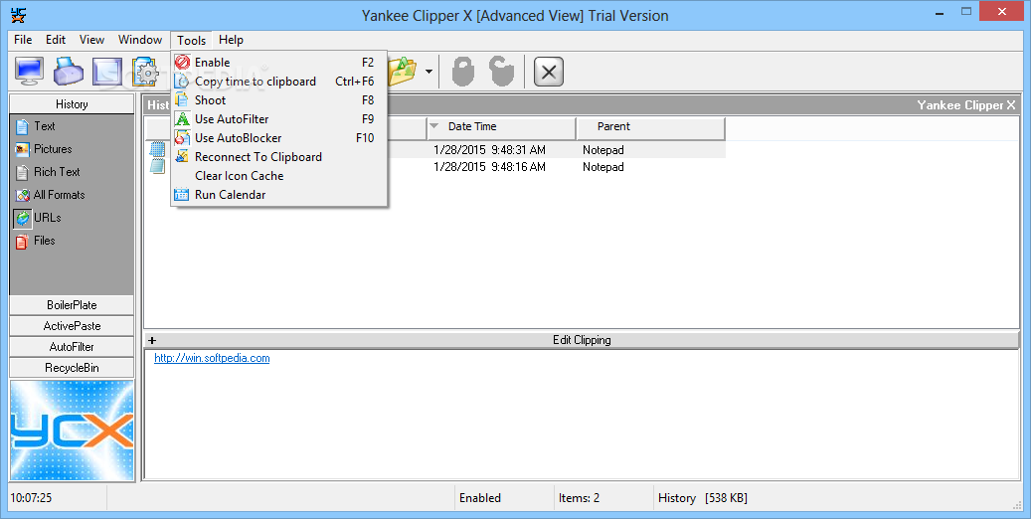Click the Edit Clipping header bar

(x=582, y=340)
